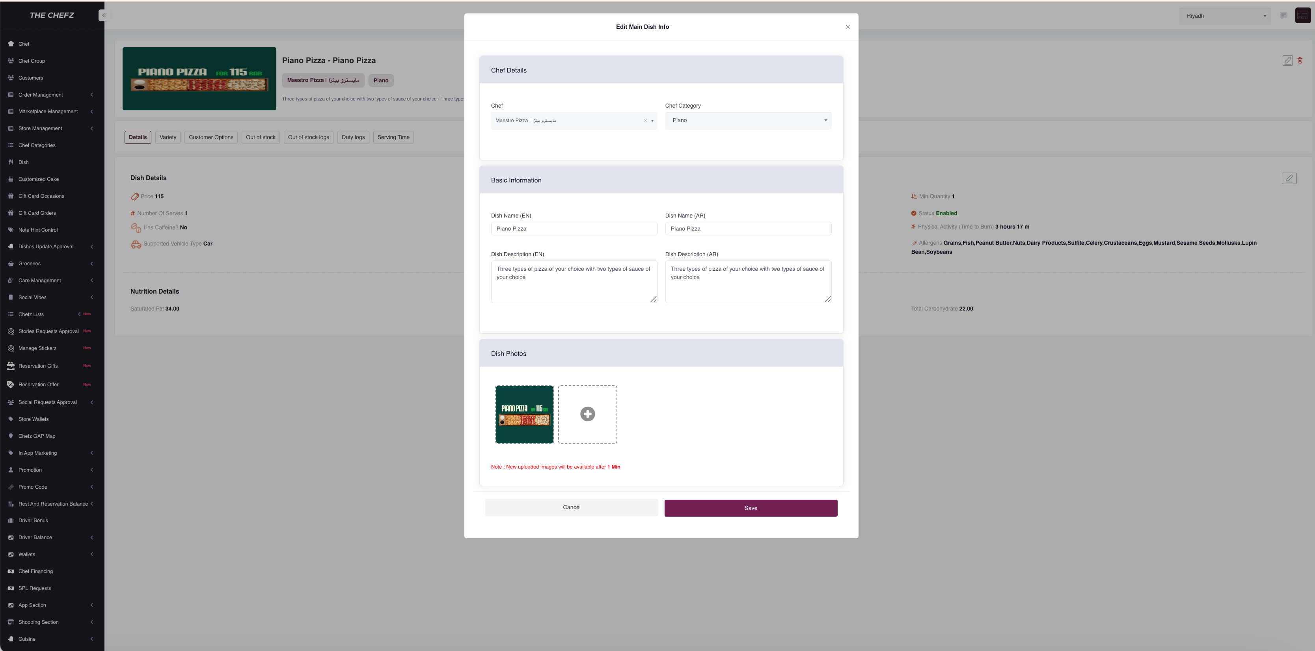Screen dimensions: 1315x651
Task: Click the Dish Name (EN) field
Action: (x=574, y=229)
